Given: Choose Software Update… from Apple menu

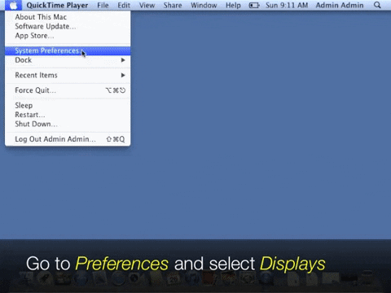Looking at the screenshot, I should [68, 26].
